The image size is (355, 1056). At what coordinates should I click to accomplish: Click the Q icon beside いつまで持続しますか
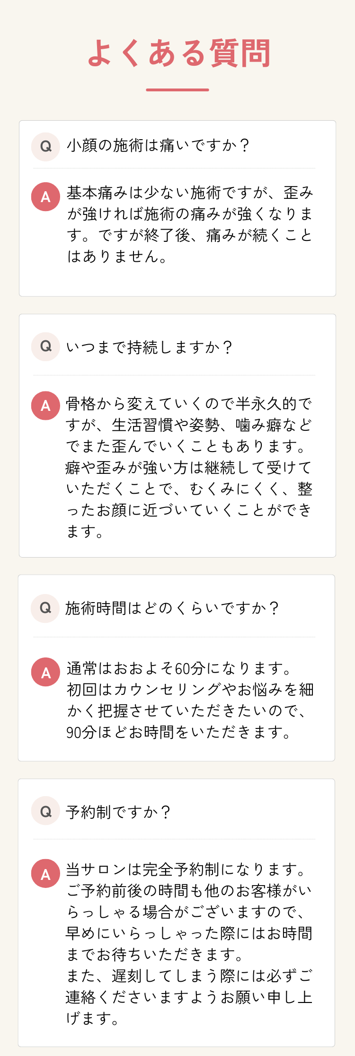(45, 346)
